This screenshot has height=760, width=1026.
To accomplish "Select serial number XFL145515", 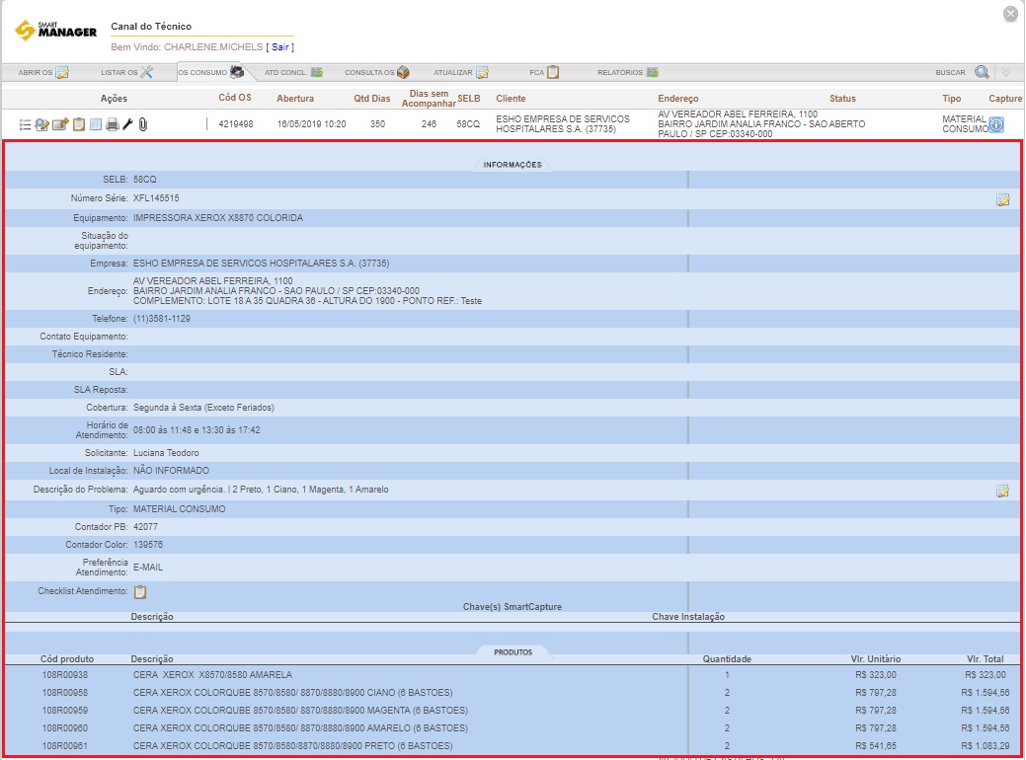I will tap(156, 198).
